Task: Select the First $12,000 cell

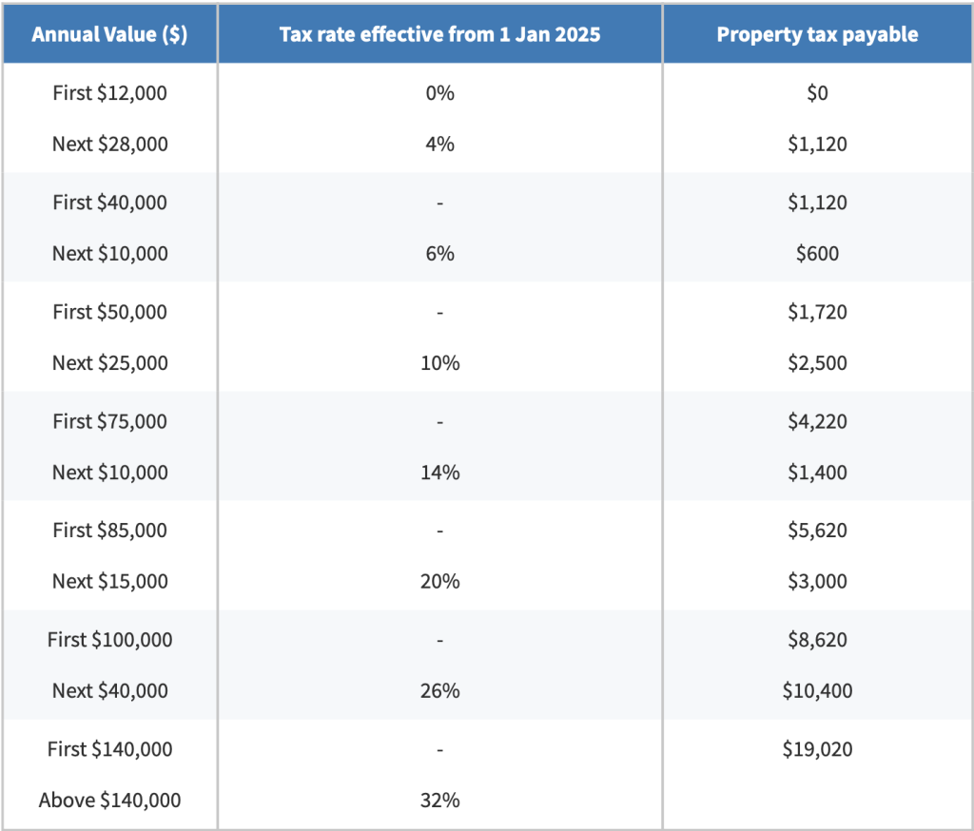Action: pyautogui.click(x=109, y=93)
